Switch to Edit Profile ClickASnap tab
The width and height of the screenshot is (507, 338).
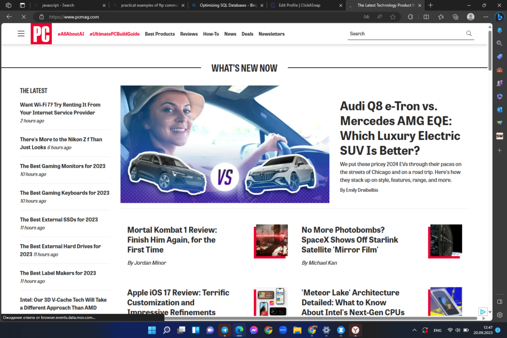click(306, 5)
